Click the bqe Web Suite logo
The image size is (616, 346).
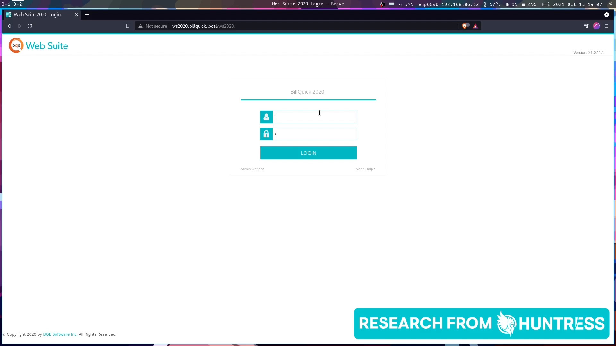pos(38,45)
